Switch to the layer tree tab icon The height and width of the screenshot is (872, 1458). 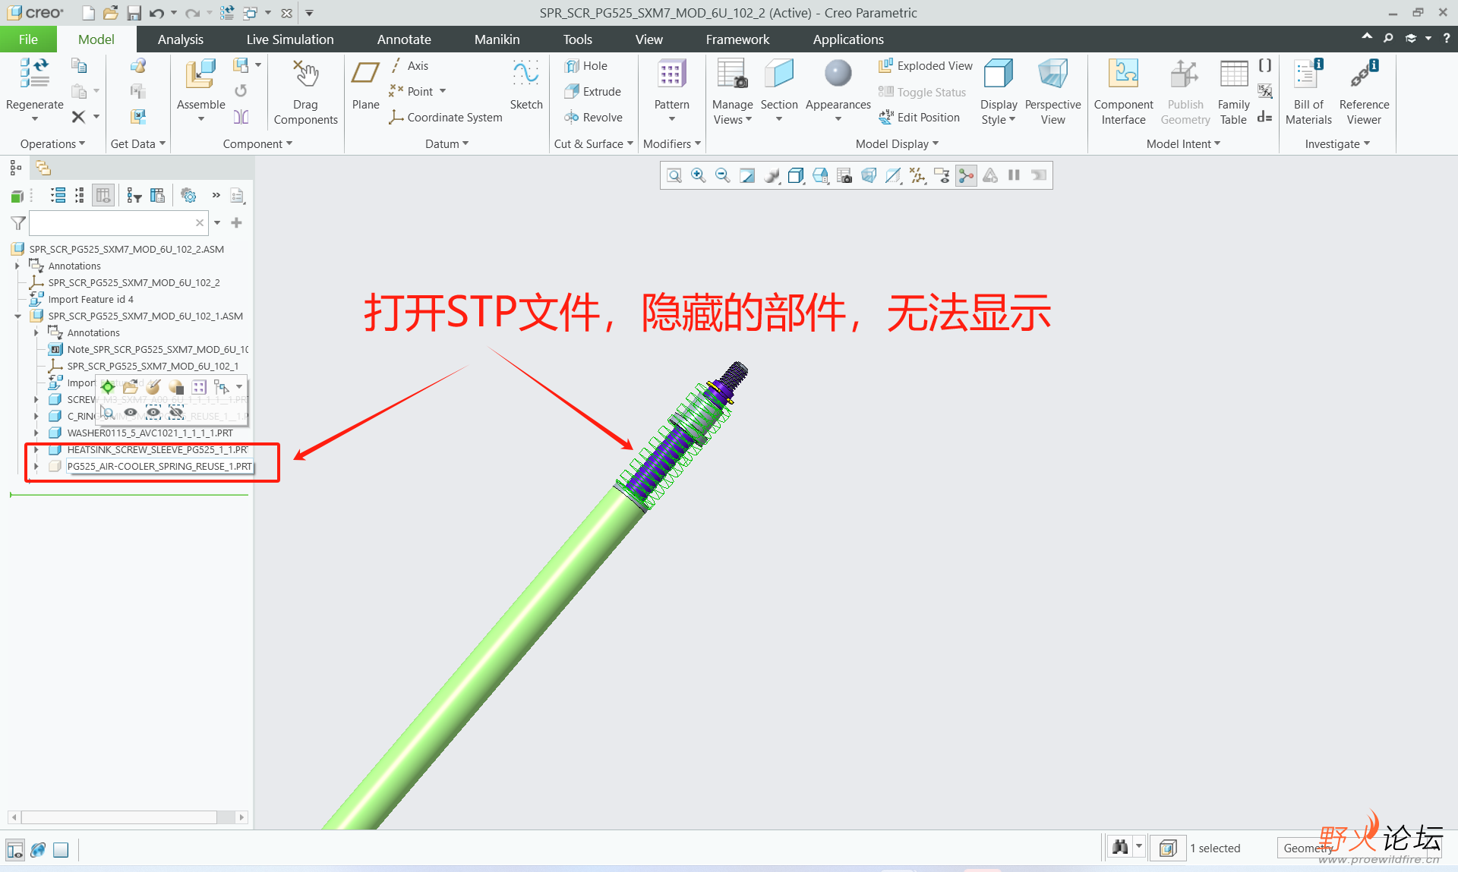43,168
